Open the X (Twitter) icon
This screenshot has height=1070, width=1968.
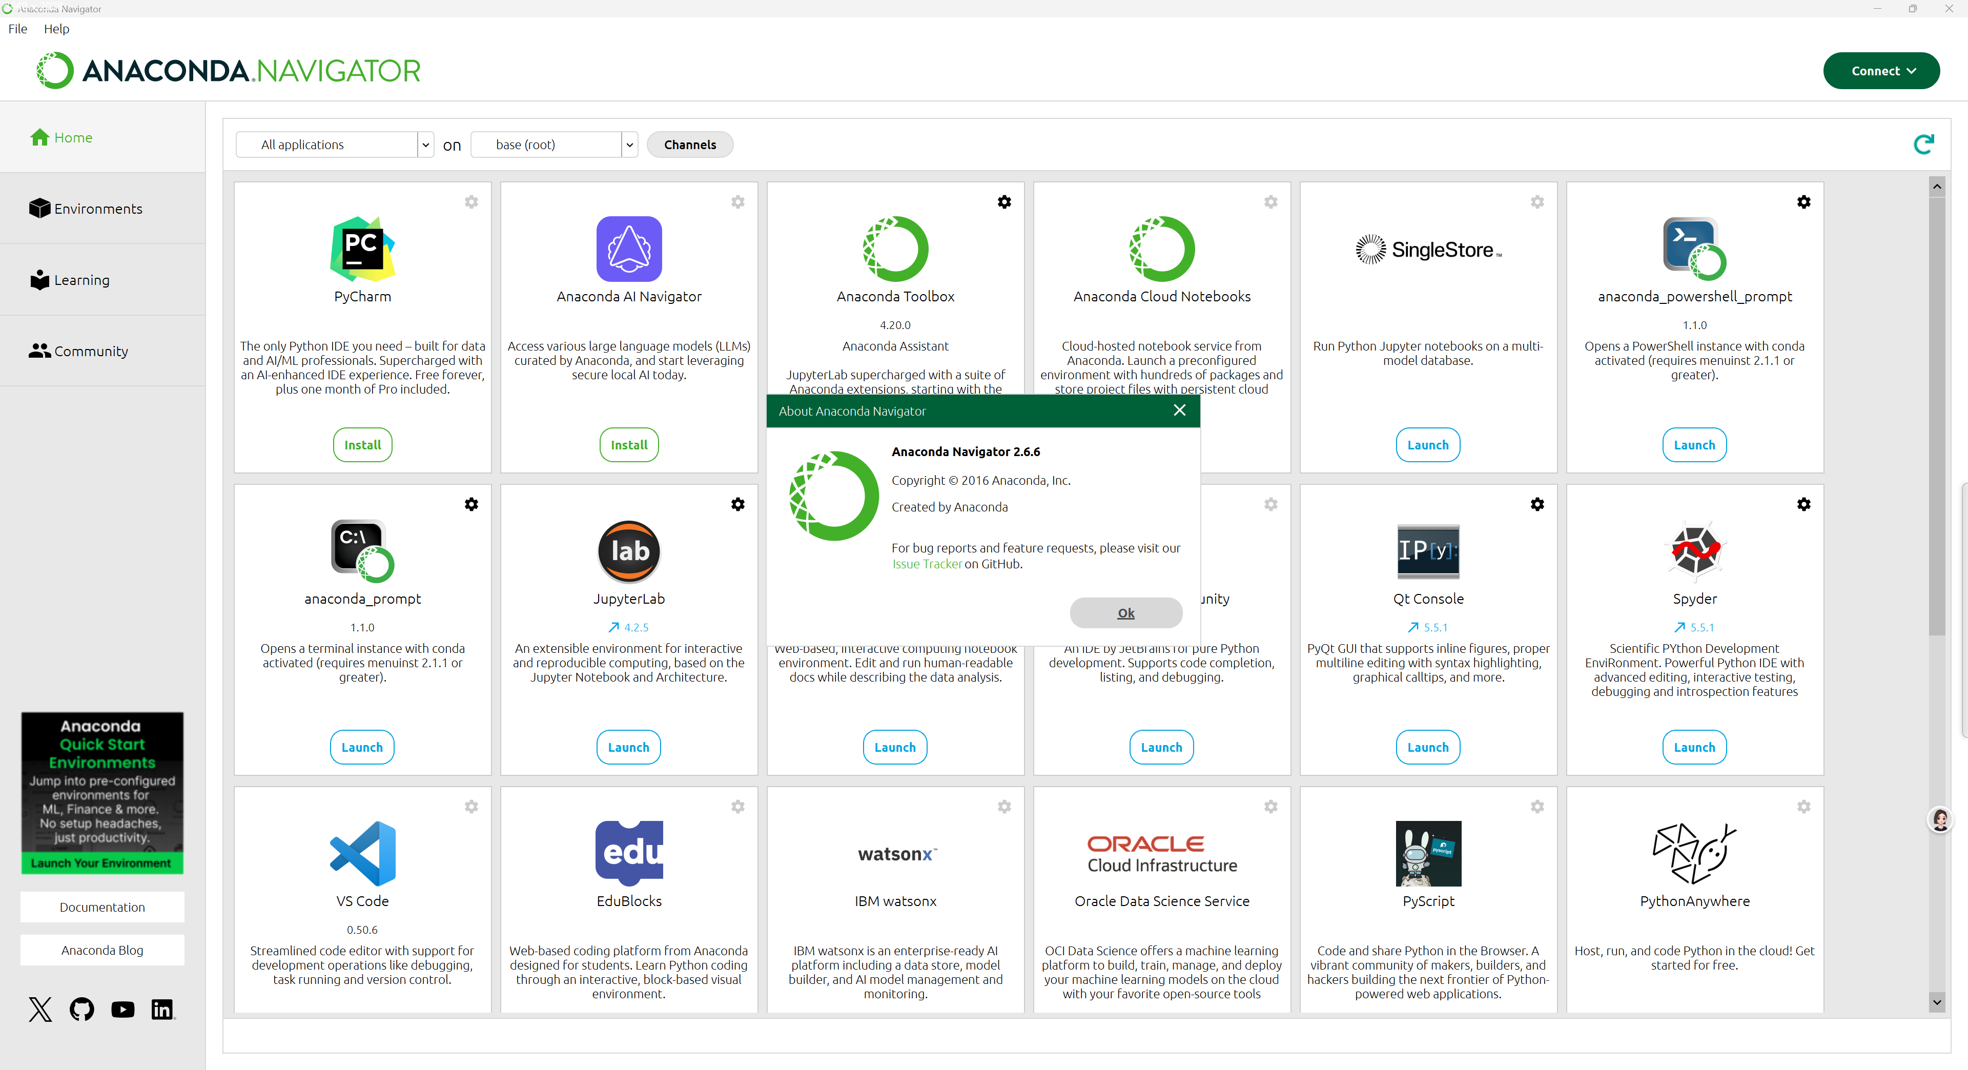(40, 1009)
